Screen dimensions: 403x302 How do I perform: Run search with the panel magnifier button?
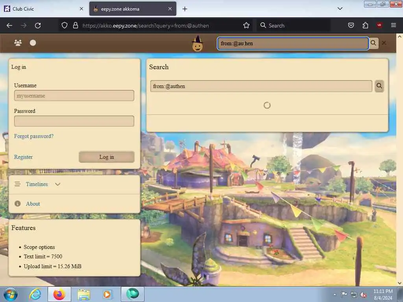click(379, 86)
